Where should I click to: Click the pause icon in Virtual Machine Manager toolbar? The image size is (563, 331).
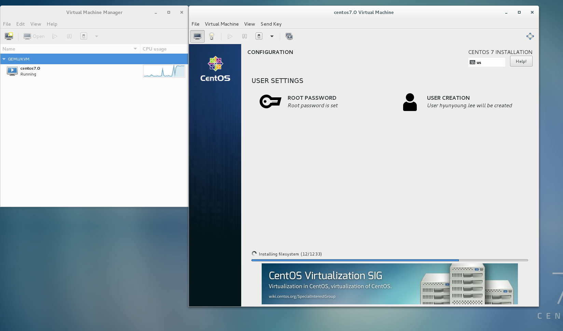(x=69, y=36)
